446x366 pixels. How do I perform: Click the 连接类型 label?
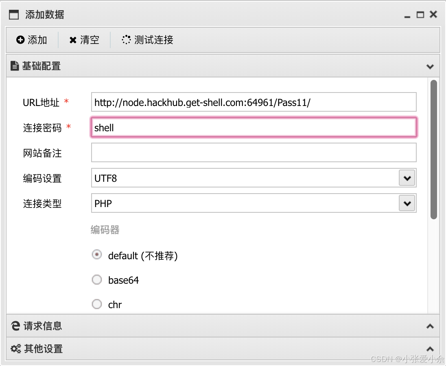42,203
